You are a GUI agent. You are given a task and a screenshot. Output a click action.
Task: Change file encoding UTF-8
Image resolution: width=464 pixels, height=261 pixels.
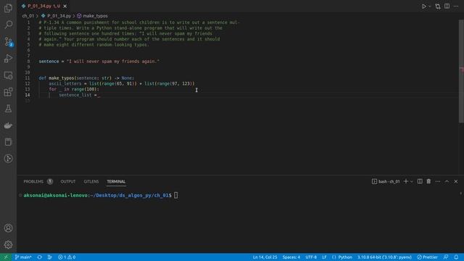(x=311, y=257)
